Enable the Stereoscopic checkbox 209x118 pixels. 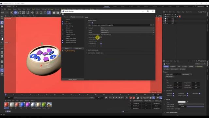[63, 30]
